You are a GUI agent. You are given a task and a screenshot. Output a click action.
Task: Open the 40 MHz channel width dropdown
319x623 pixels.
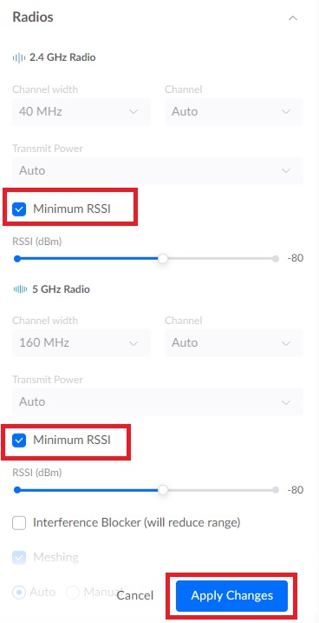pyautogui.click(x=81, y=111)
